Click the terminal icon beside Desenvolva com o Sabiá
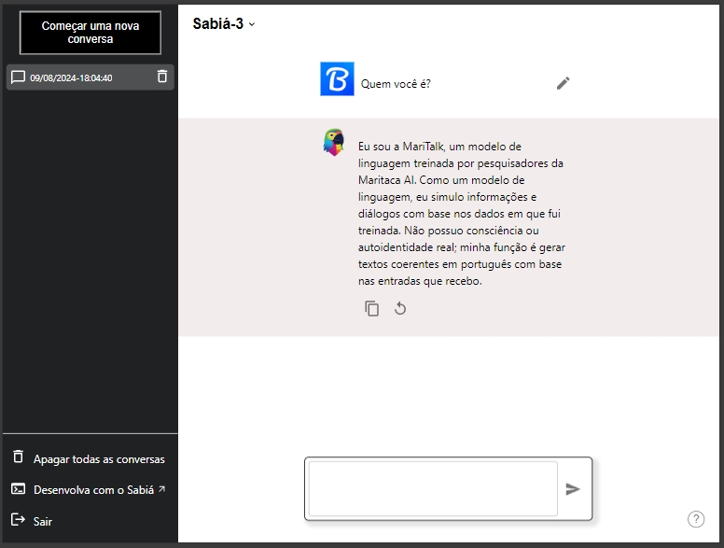Image resolution: width=724 pixels, height=548 pixels. pyautogui.click(x=18, y=489)
